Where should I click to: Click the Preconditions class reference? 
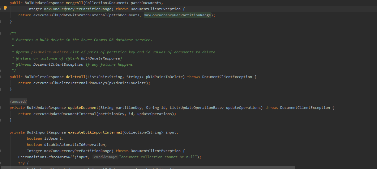32,157
